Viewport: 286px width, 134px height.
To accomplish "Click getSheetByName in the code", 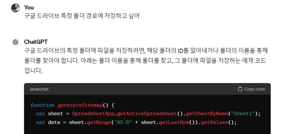I will pyautogui.click(x=207, y=114).
